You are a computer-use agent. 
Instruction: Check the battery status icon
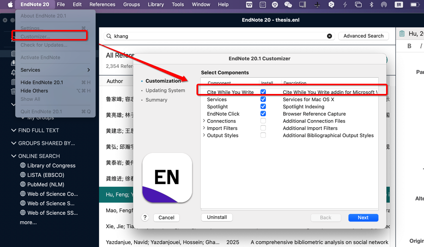pos(414,5)
